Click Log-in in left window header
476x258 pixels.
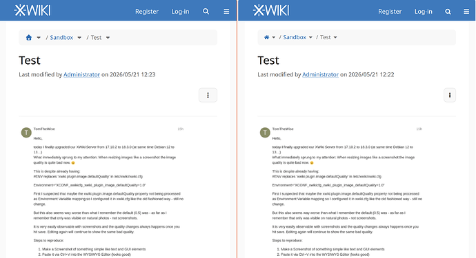click(180, 12)
